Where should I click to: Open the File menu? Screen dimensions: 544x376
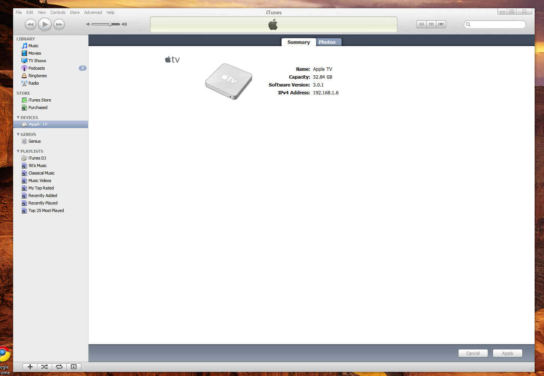(19, 12)
